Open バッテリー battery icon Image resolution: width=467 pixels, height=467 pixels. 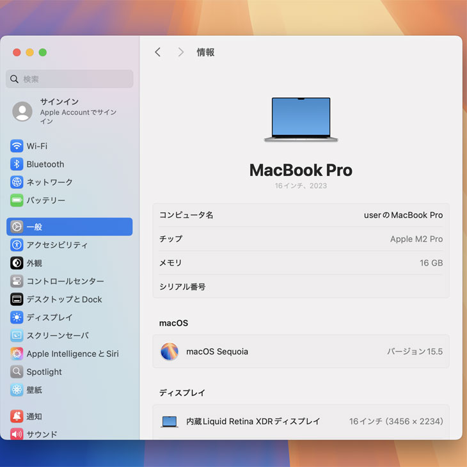tap(17, 200)
